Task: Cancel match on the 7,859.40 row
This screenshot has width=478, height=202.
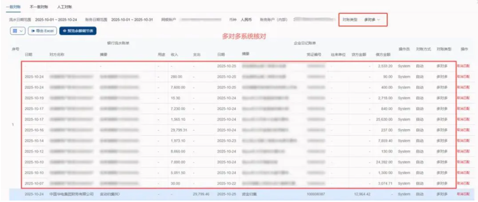Action: [x=463, y=141]
